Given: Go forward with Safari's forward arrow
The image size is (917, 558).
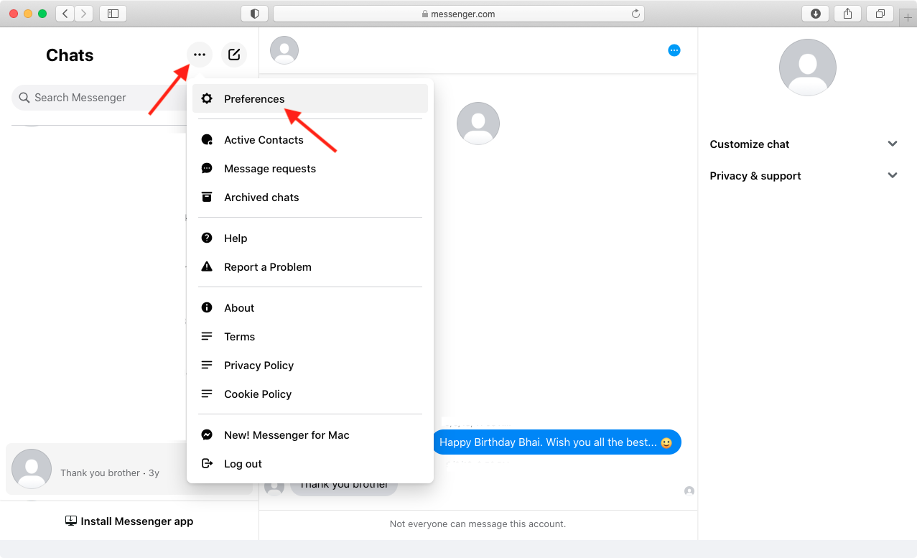Looking at the screenshot, I should [84, 14].
